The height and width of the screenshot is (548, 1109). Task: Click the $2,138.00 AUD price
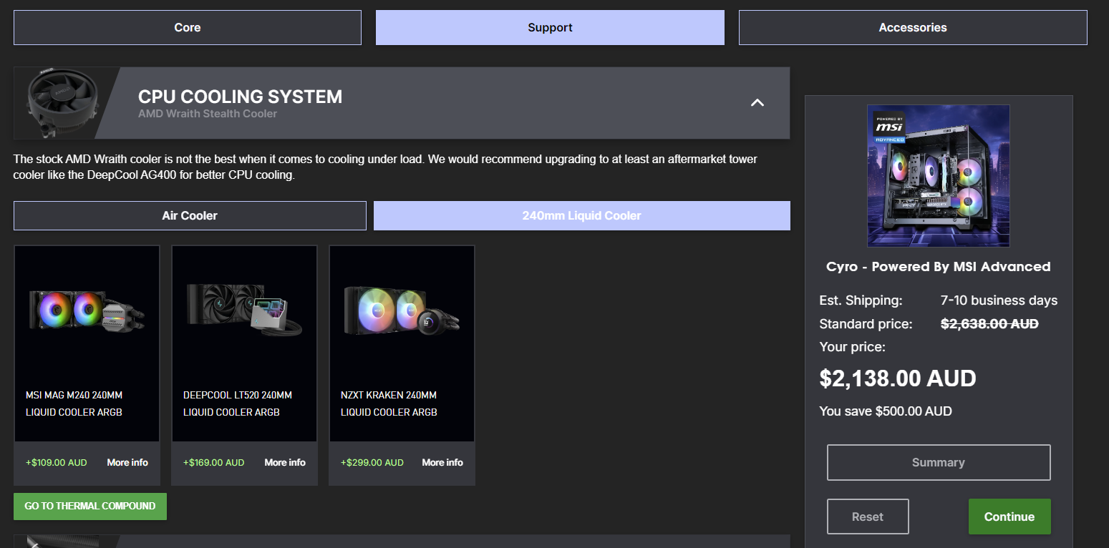coord(898,378)
